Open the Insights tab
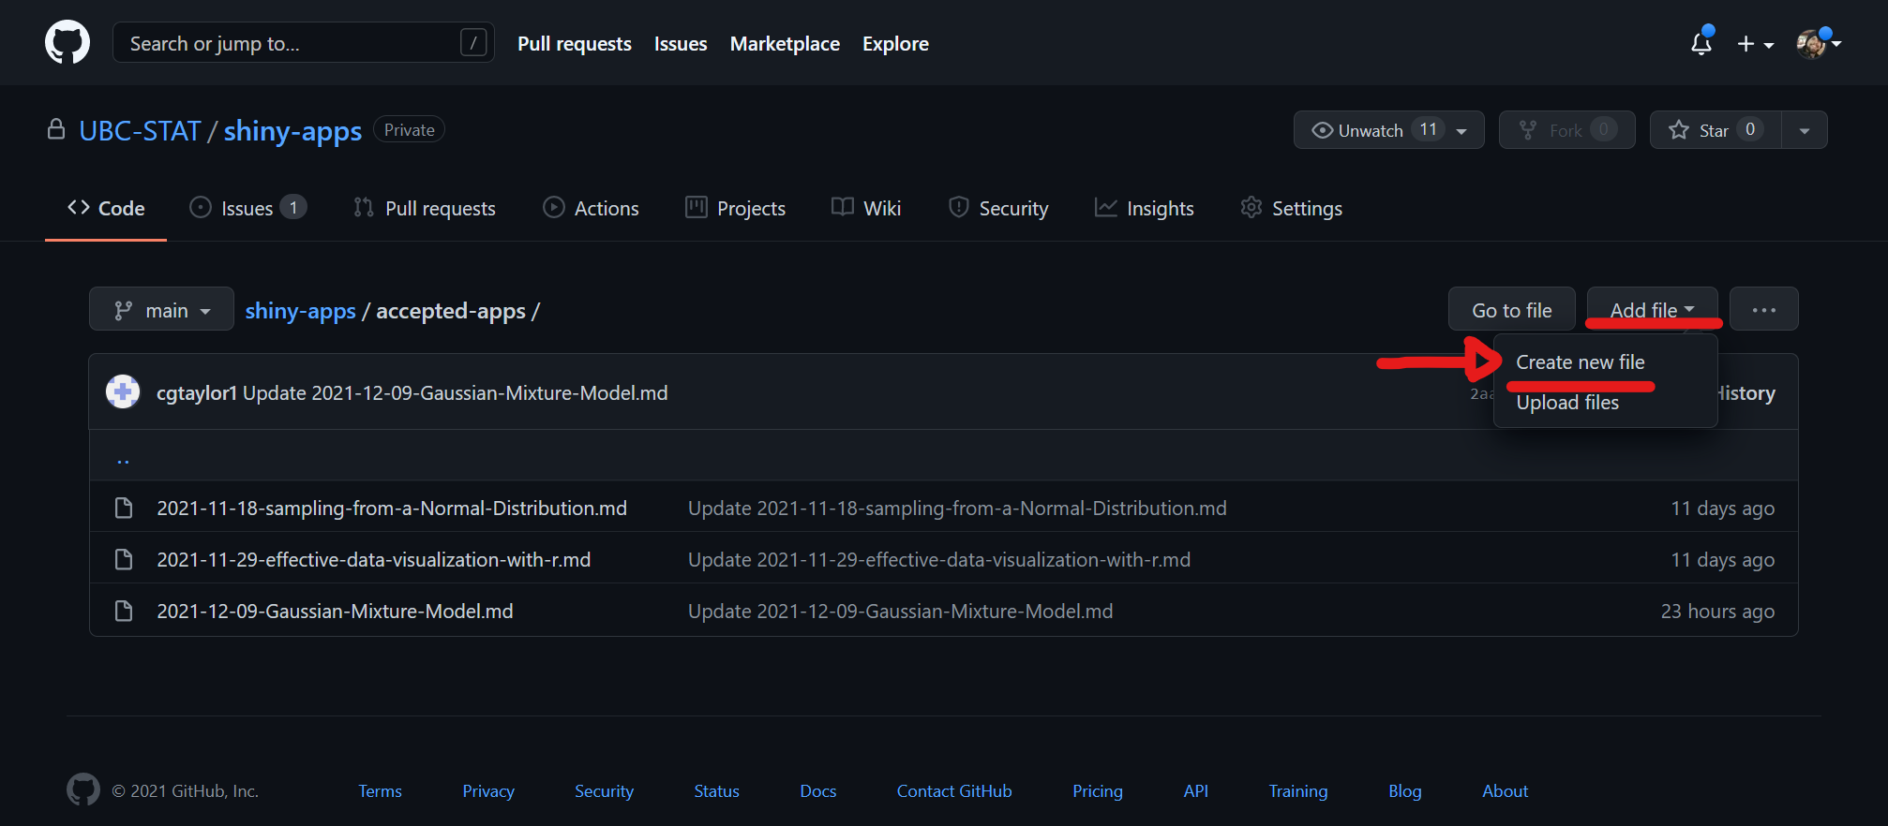The height and width of the screenshot is (826, 1888). coord(1145,209)
